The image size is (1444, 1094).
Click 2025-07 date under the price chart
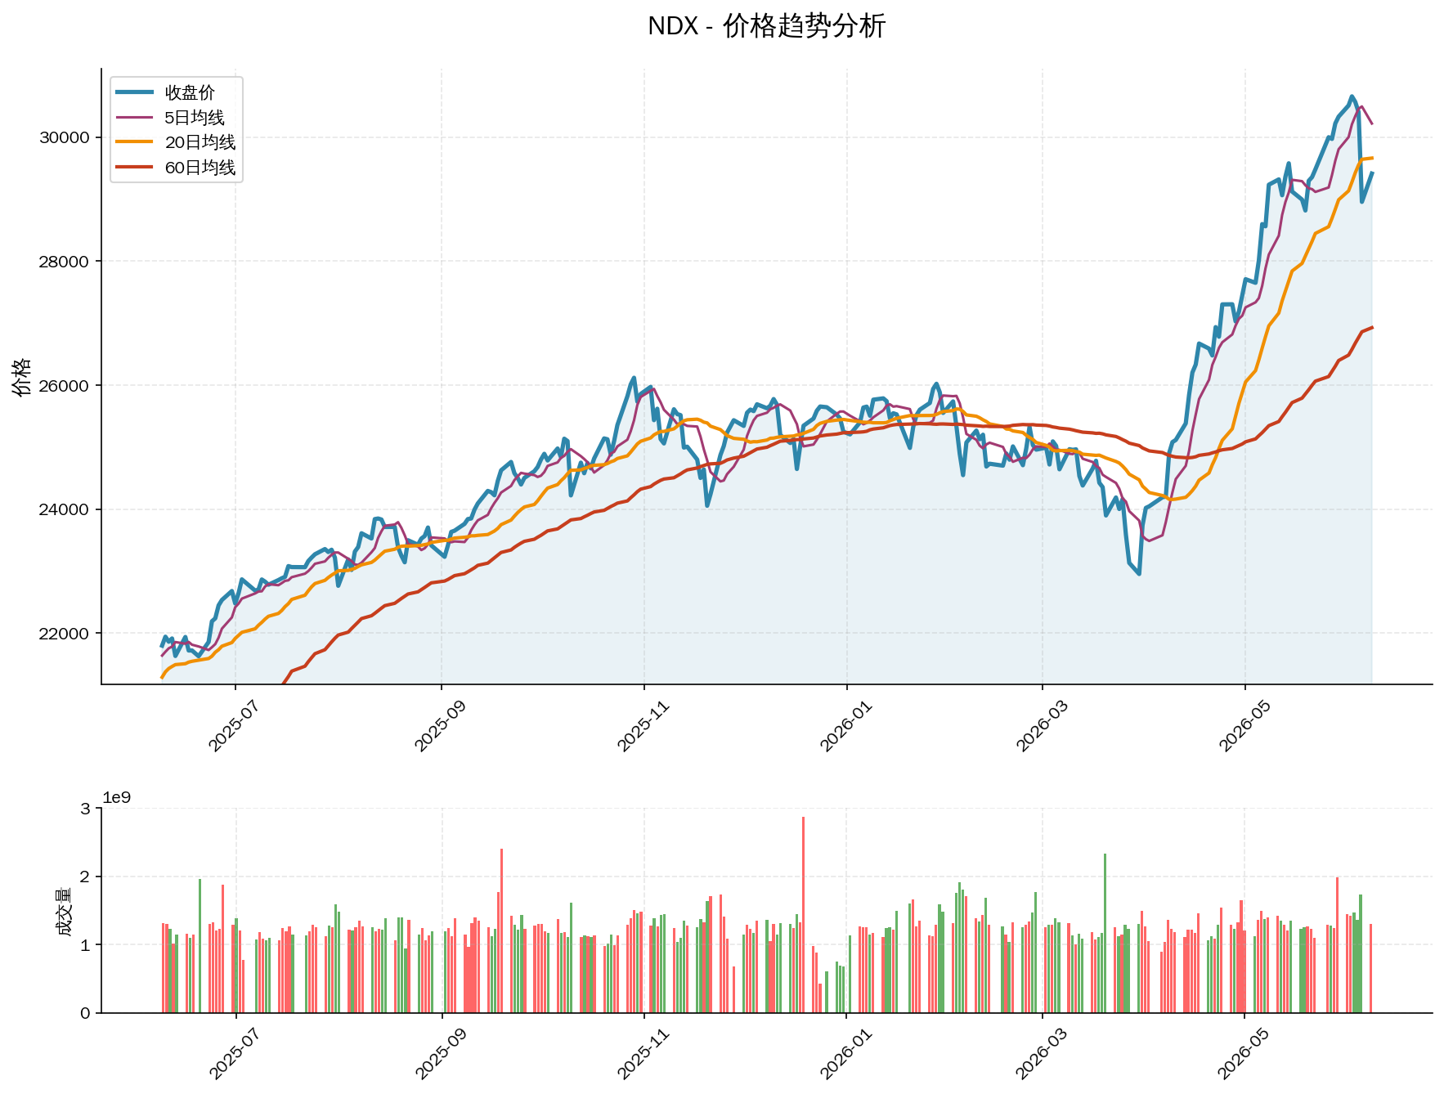coord(234,726)
